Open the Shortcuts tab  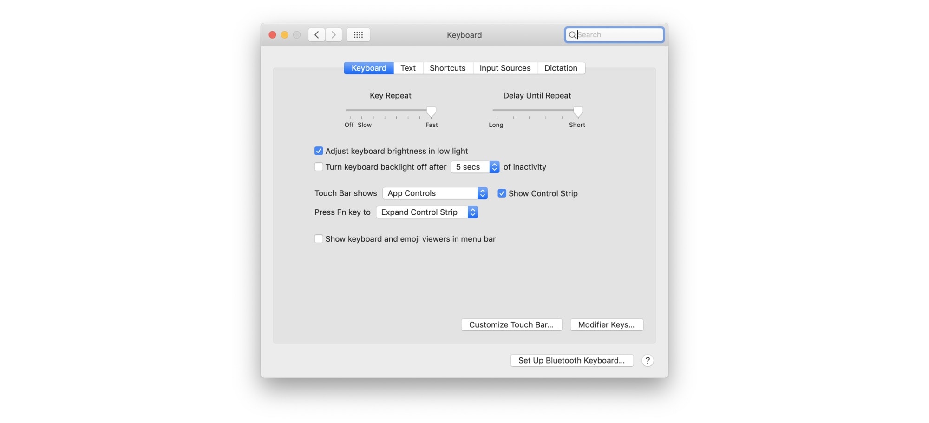447,68
